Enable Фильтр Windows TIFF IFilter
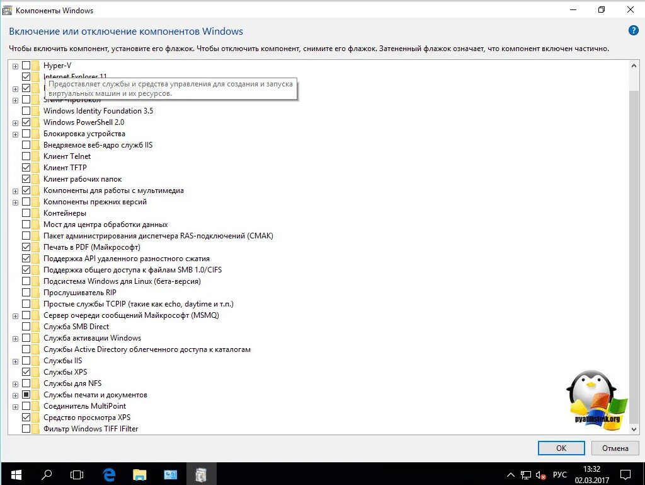The image size is (645, 485). point(26,429)
